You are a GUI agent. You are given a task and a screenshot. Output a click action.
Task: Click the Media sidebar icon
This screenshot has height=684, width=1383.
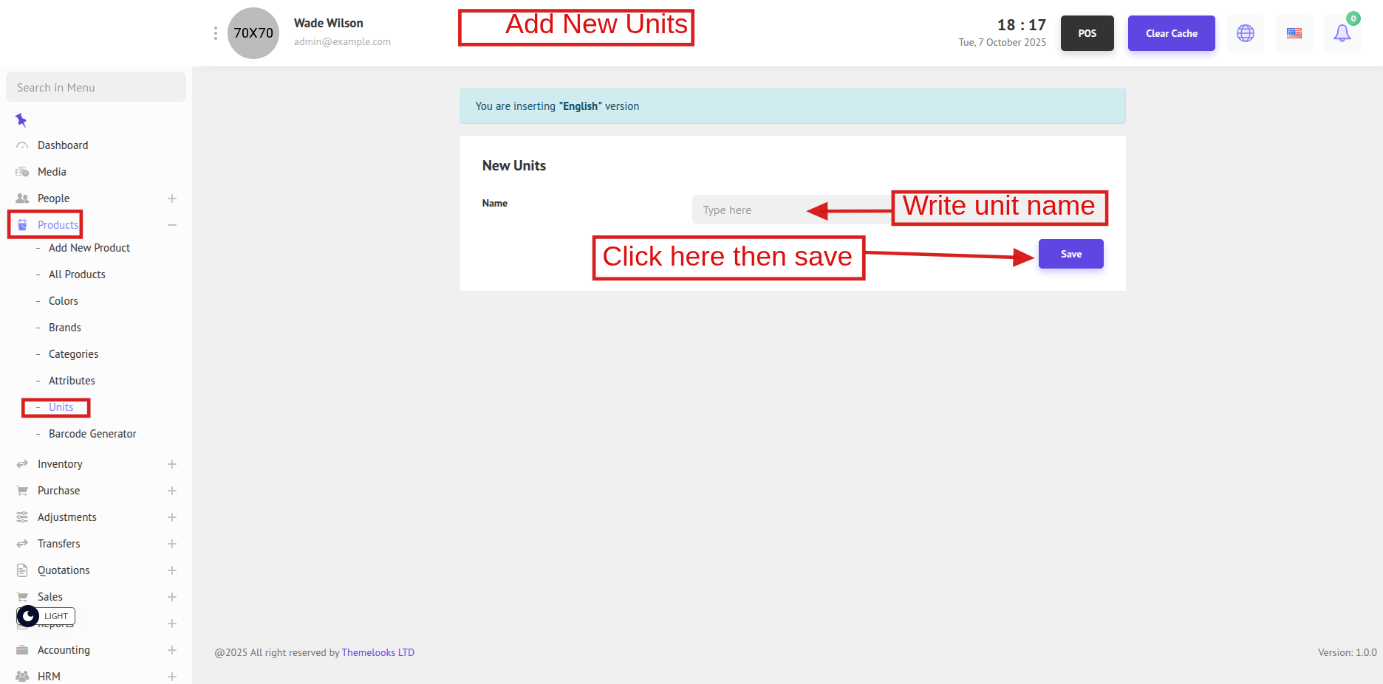coord(22,172)
